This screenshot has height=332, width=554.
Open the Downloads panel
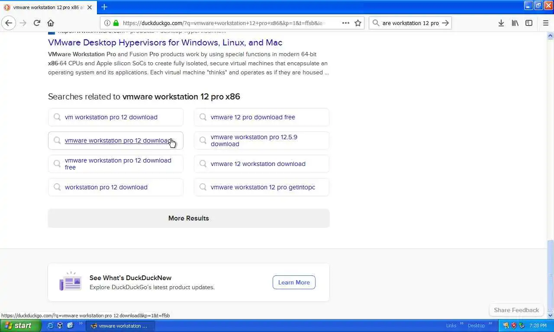(501, 23)
